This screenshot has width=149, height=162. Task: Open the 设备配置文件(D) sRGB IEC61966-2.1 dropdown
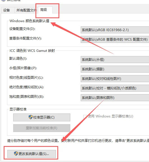click(x=115, y=30)
